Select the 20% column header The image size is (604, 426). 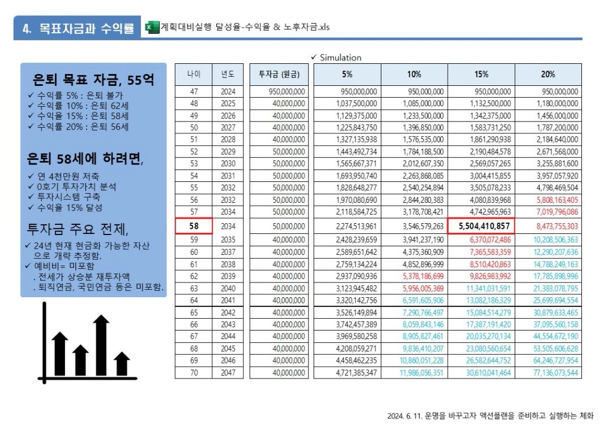[x=549, y=74]
